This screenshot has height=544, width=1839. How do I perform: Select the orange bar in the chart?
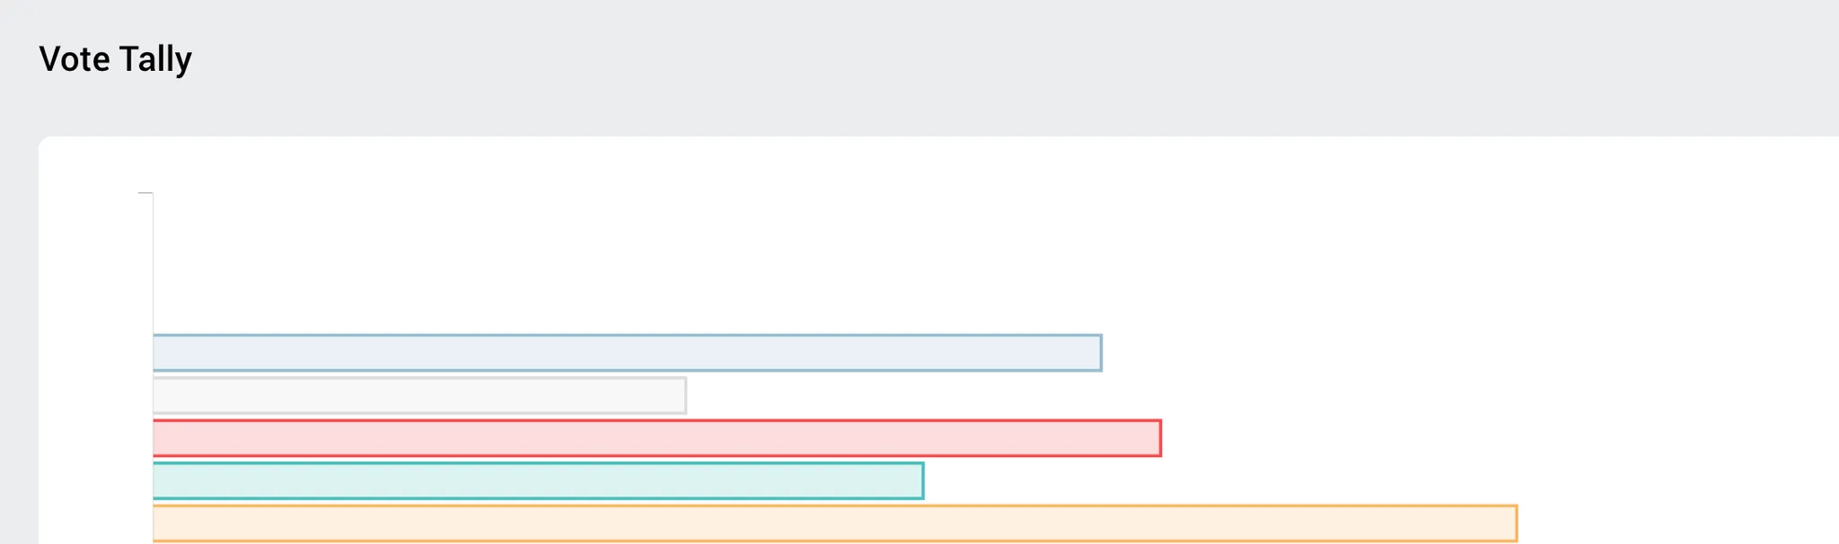click(835, 523)
